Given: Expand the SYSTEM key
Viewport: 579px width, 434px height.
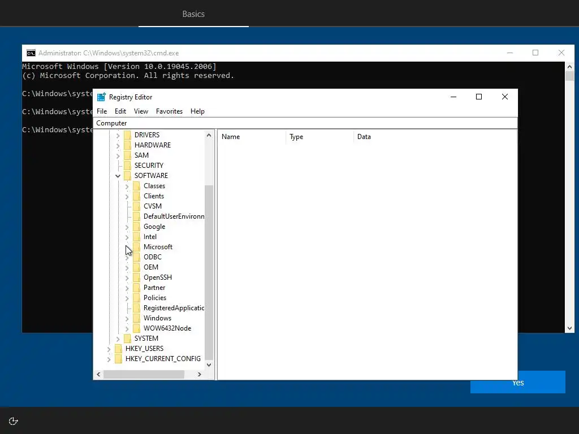Looking at the screenshot, I should pos(118,339).
